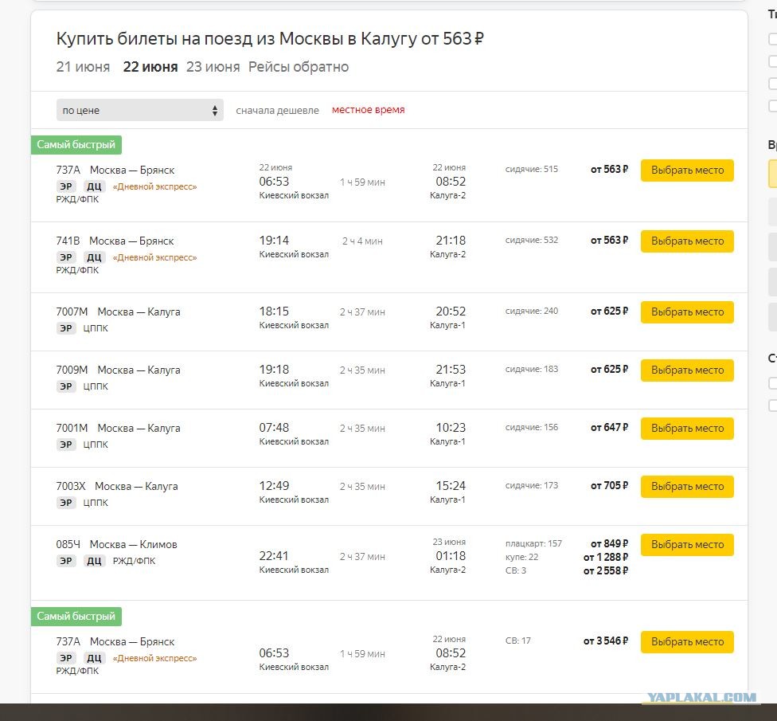Choose seat for train 7003Х
The image size is (777, 721).
point(687,487)
